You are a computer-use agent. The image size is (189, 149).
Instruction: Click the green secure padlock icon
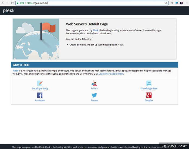(x=18, y=3)
